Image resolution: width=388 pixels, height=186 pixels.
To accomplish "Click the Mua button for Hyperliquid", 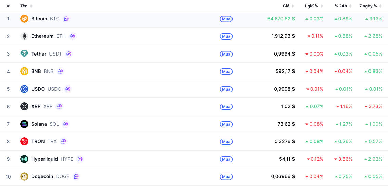I will point(226,159).
